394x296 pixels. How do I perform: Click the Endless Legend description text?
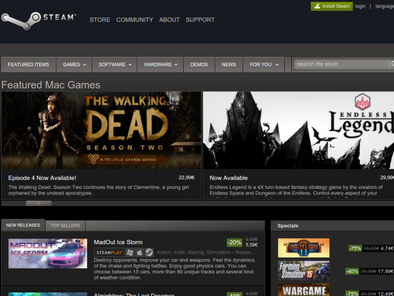coord(296,190)
